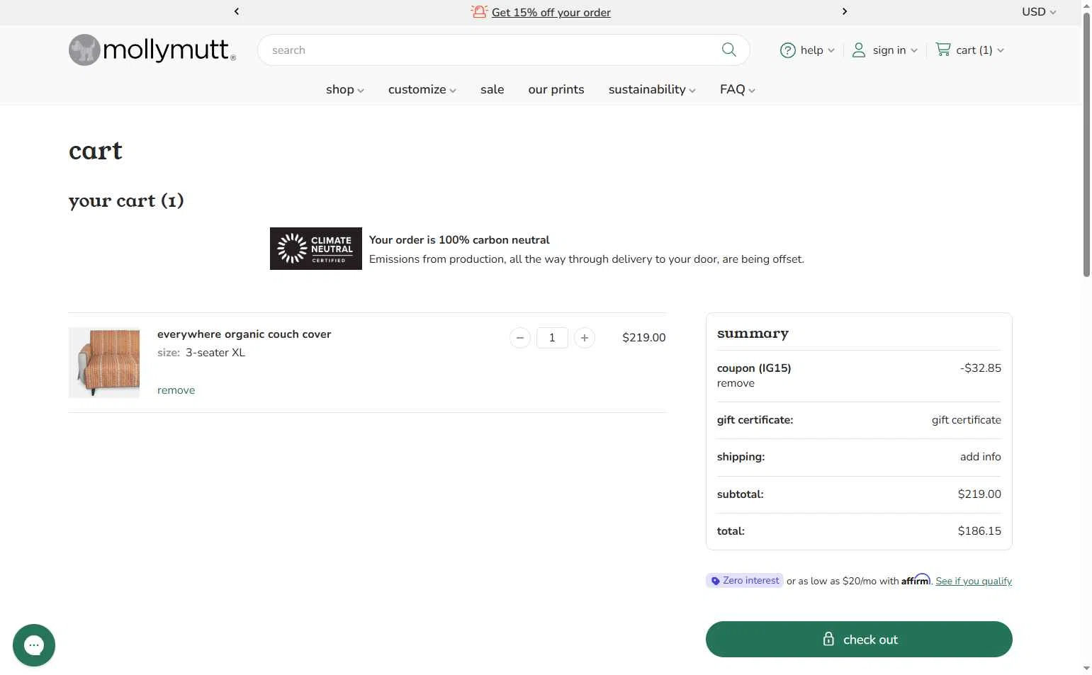Screen dimensions: 1092x675
Task: Click the Zero interest tag badge
Action: tap(744, 581)
